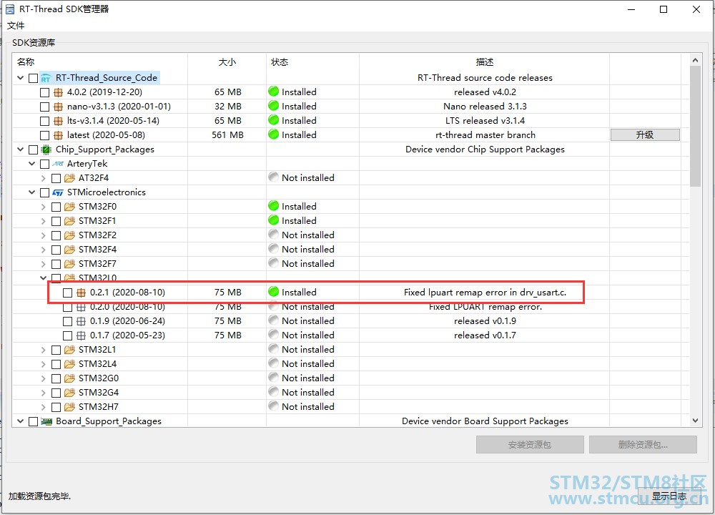The width and height of the screenshot is (715, 515).
Task: Click the vertical scrollbar thumb
Action: point(695,127)
